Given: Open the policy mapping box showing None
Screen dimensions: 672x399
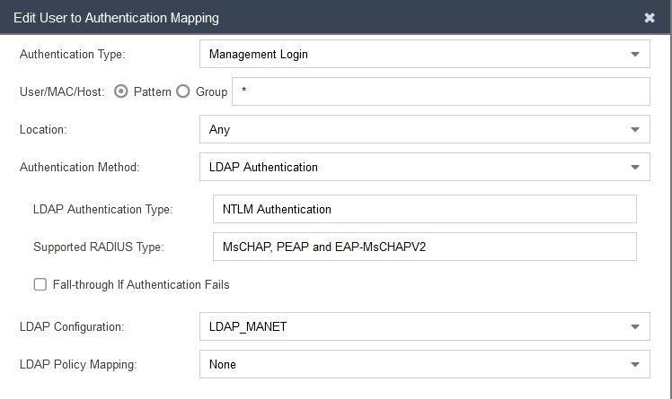Looking at the screenshot, I should tap(413, 364).
